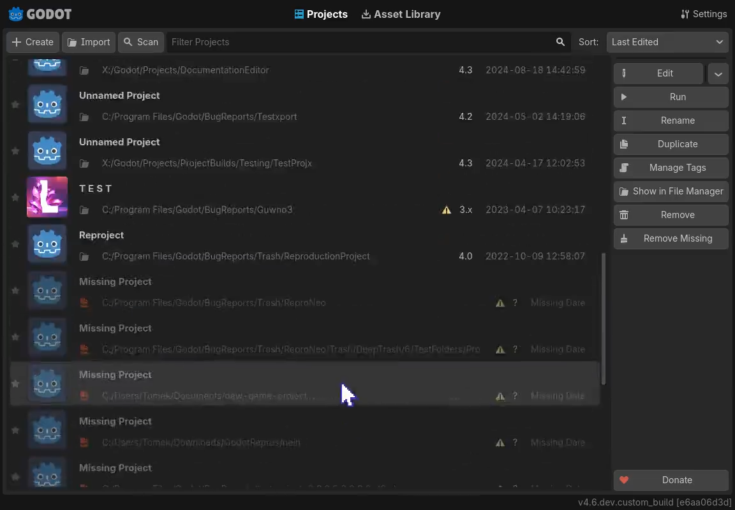Switch to the Asset Library tab

coord(401,14)
